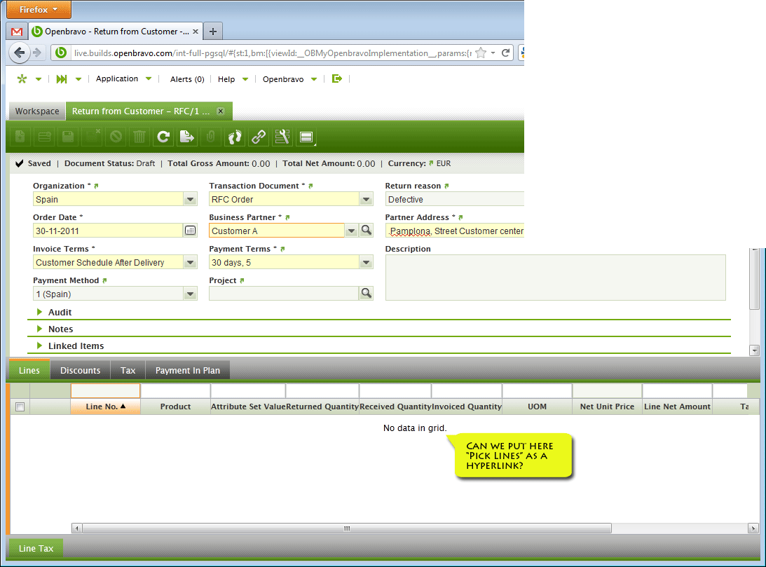Click the Openbravo site identity icon in address bar
Viewport: 766px width, 567px height.
click(61, 53)
